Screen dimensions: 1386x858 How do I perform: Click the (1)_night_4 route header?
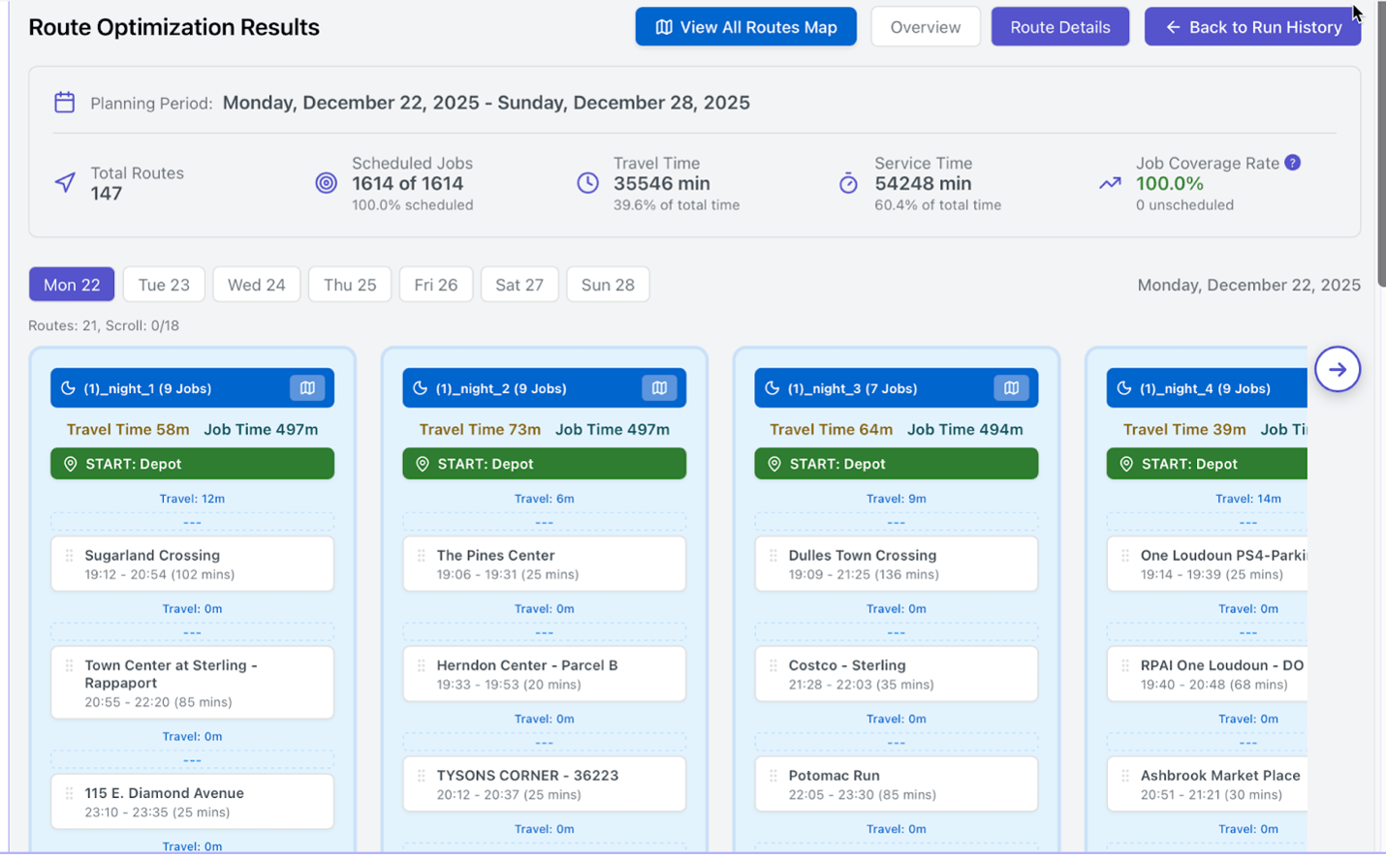point(1205,388)
